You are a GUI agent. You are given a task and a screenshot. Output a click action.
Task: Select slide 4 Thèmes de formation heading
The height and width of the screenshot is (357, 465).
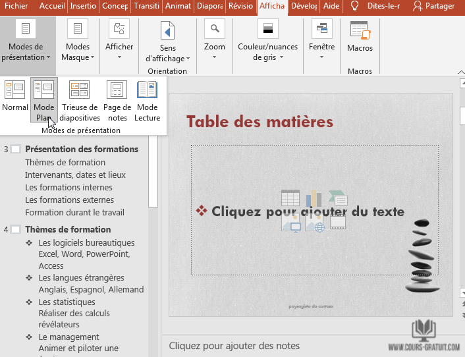(68, 230)
